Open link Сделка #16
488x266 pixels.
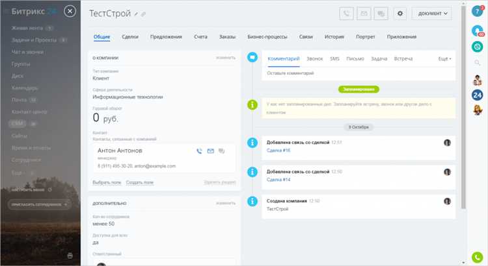coord(278,151)
